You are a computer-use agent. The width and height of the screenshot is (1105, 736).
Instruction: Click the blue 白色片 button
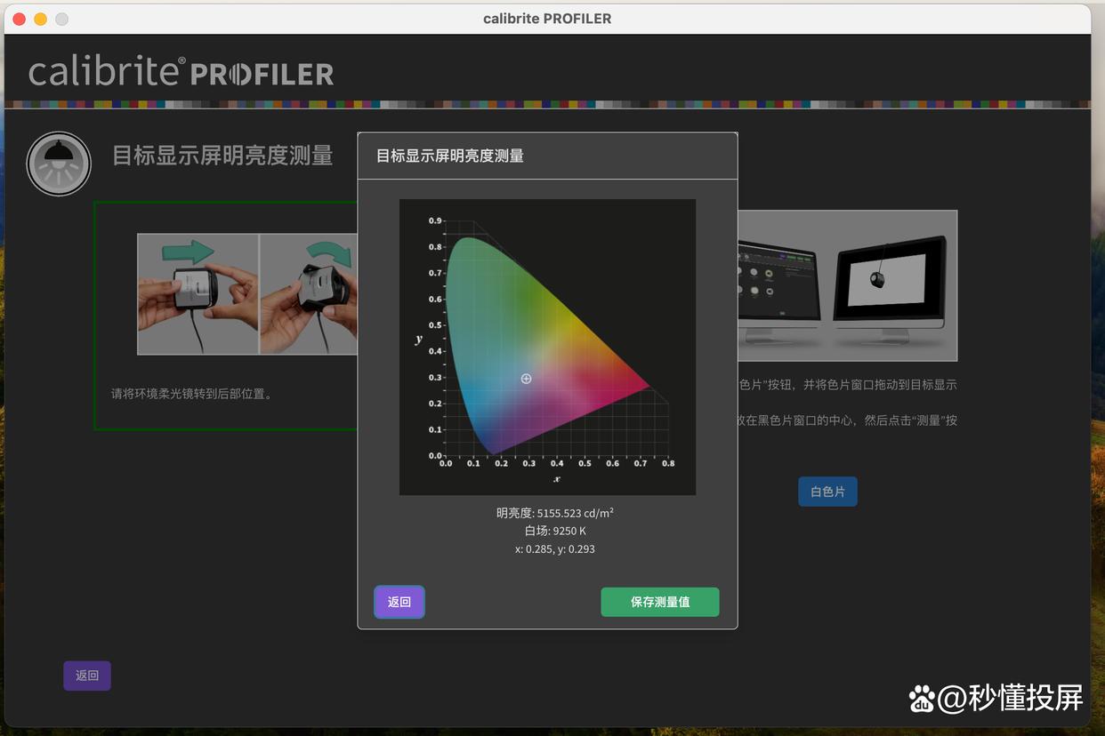[x=827, y=492]
